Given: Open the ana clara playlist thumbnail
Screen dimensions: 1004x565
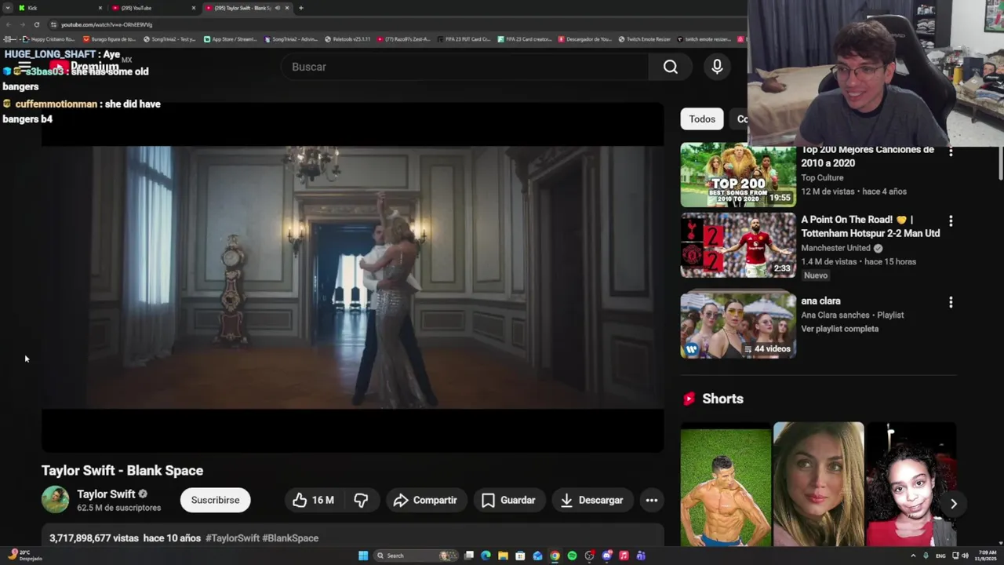Looking at the screenshot, I should tap(738, 325).
